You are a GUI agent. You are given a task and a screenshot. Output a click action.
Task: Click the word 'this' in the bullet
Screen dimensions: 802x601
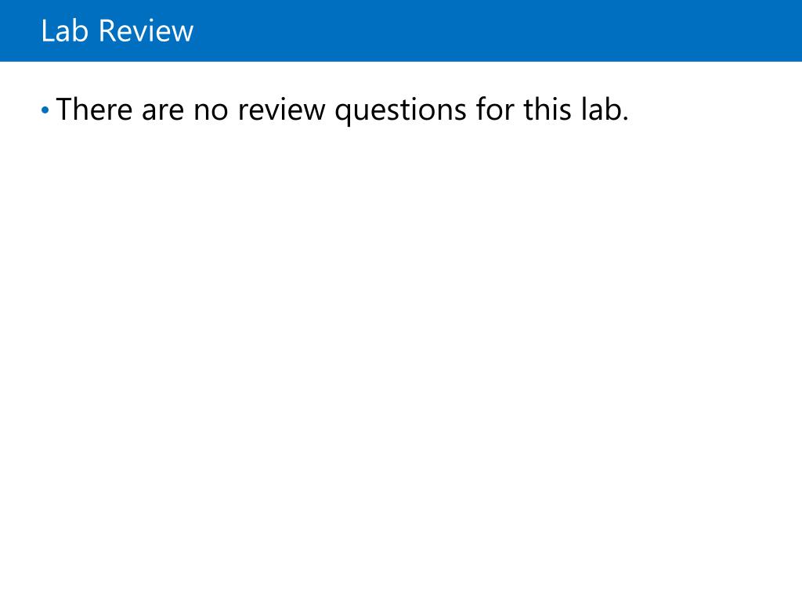click(547, 109)
